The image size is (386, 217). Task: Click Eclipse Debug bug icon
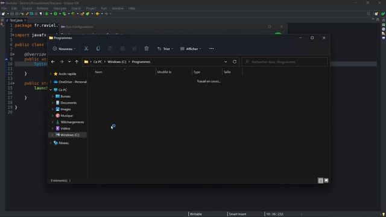[46, 14]
